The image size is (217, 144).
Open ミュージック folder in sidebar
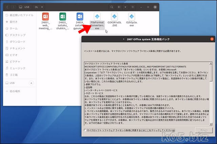pos(20,68)
